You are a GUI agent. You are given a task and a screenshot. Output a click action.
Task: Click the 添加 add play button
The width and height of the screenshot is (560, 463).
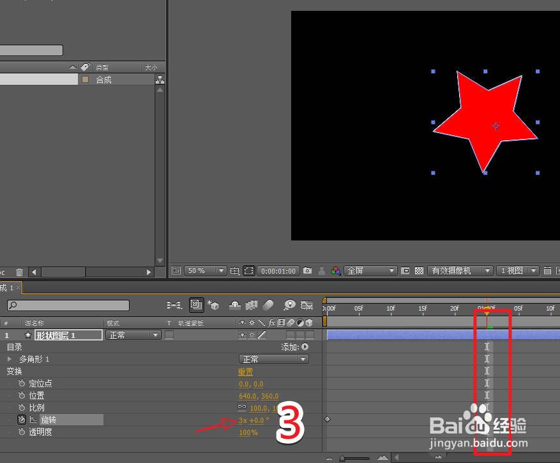click(x=305, y=347)
